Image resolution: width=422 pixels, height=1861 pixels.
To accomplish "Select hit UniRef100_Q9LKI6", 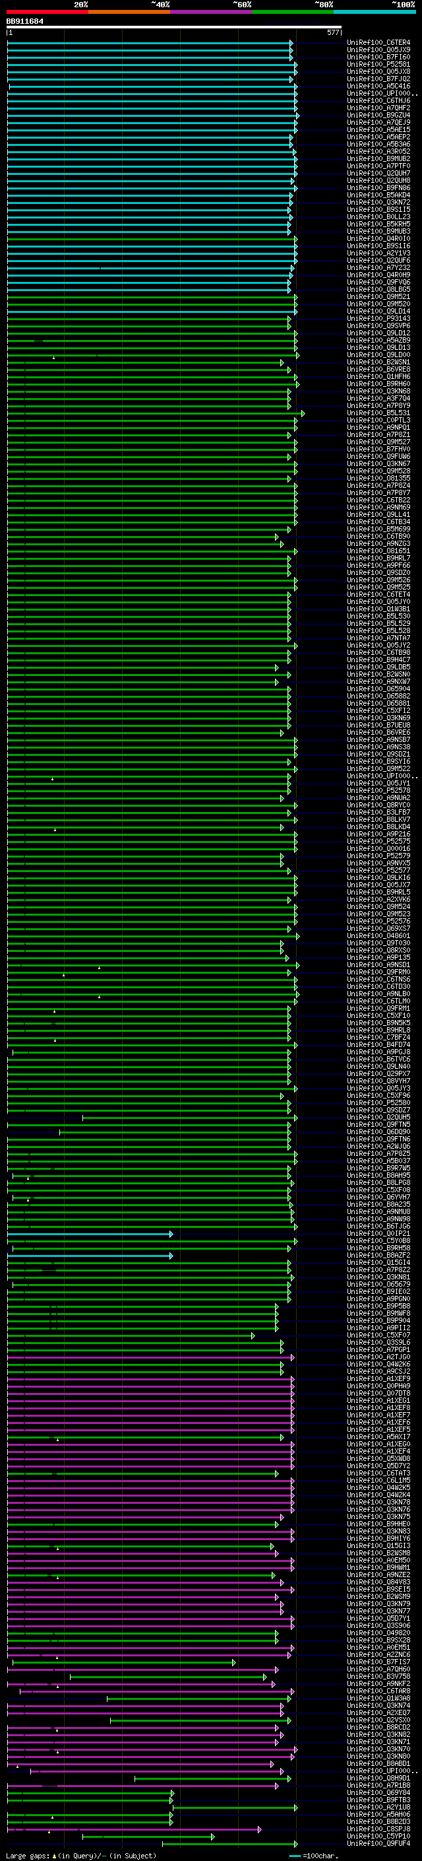I will point(378,878).
